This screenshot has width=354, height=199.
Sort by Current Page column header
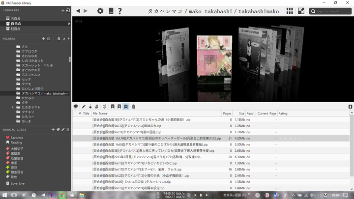click(266, 114)
